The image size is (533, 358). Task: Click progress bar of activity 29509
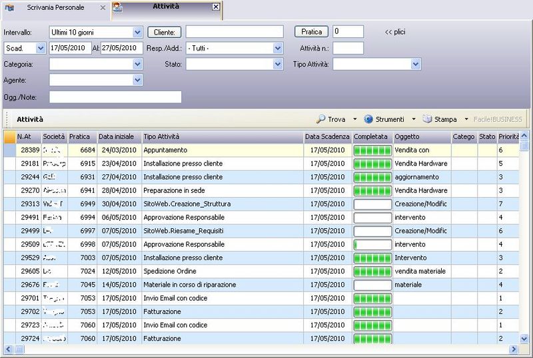point(372,245)
